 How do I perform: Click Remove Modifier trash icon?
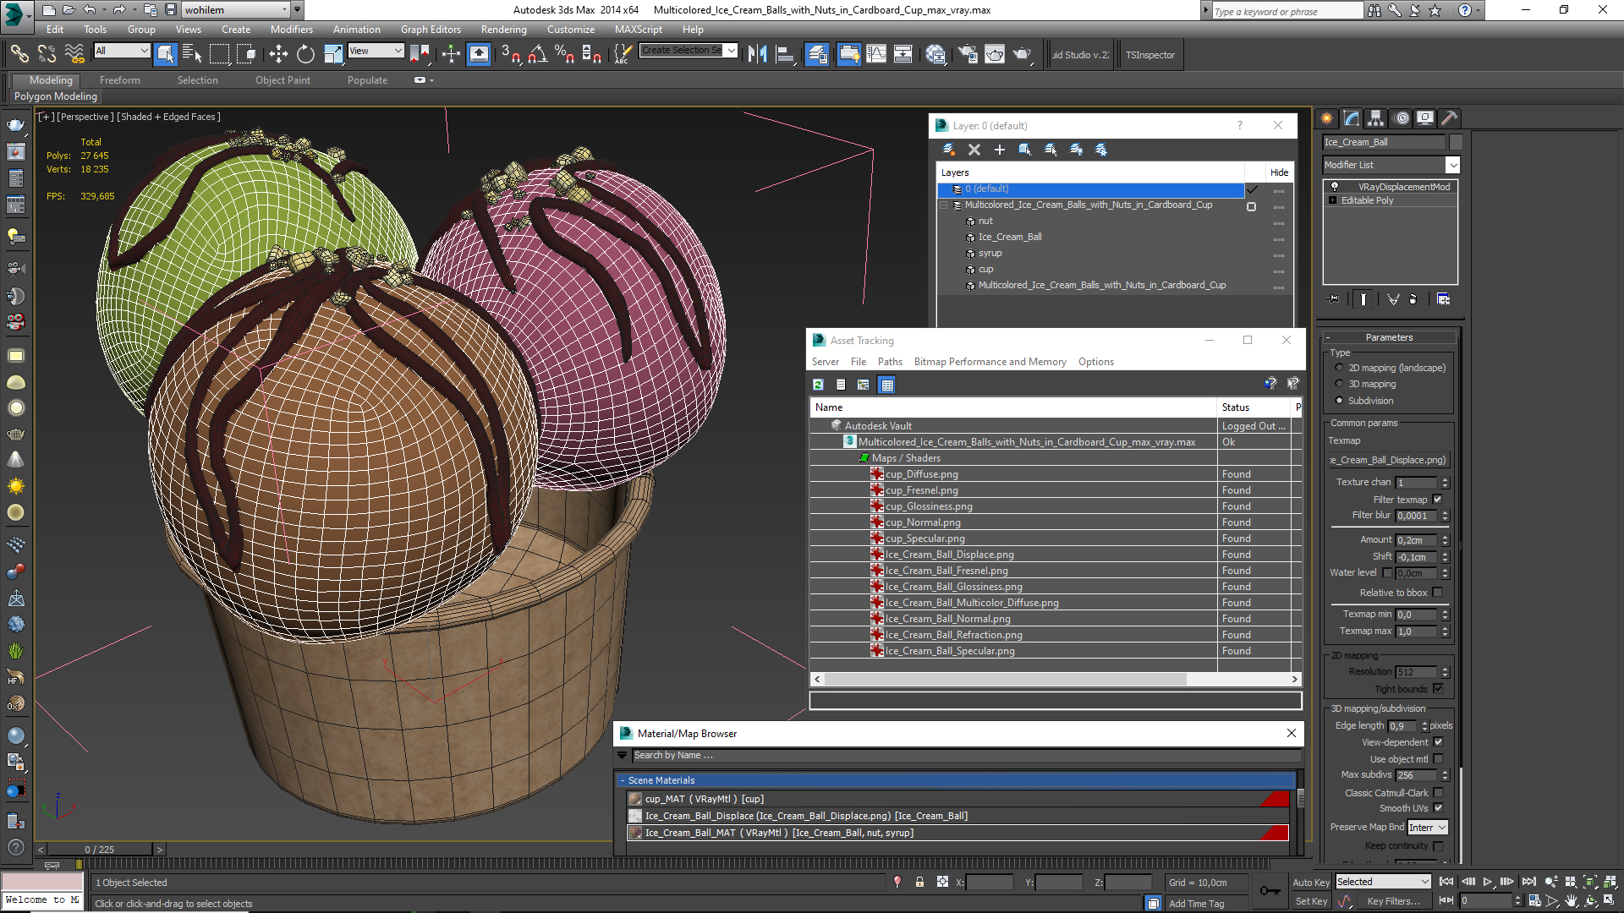tap(1413, 299)
